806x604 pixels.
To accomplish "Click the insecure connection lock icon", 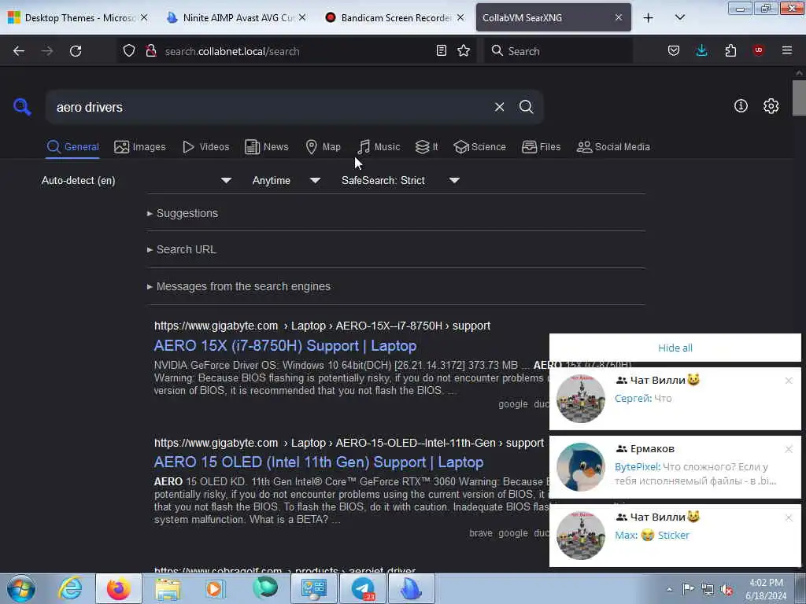I will point(151,51).
